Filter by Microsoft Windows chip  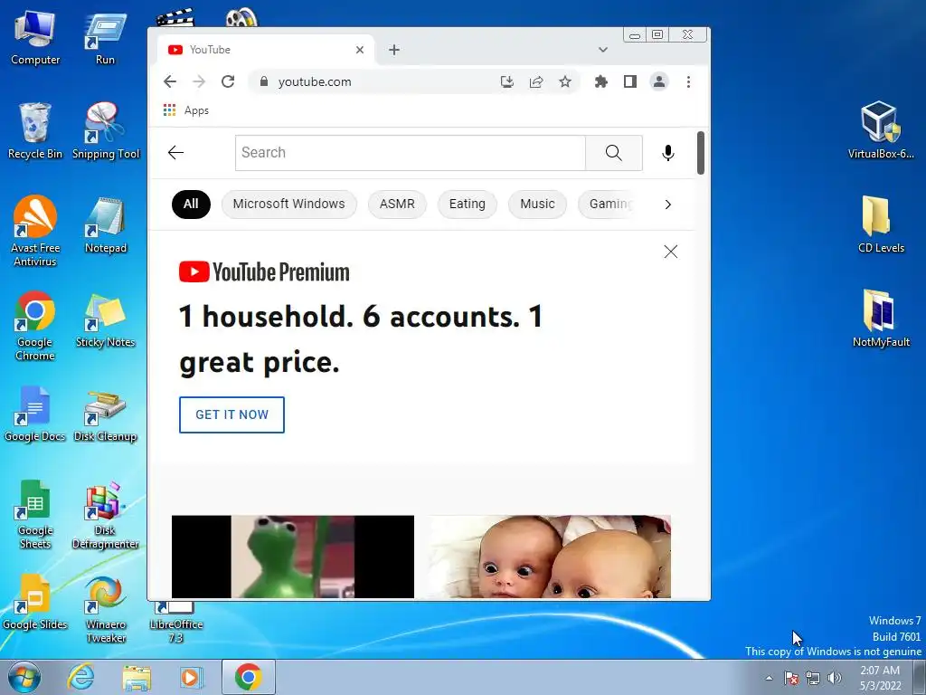288,204
